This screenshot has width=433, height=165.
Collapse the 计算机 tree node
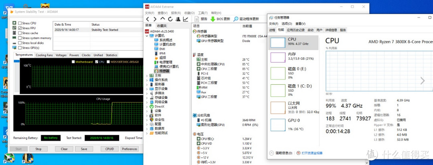point(147,36)
